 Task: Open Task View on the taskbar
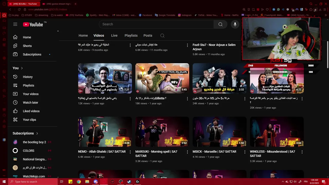click(62, 182)
